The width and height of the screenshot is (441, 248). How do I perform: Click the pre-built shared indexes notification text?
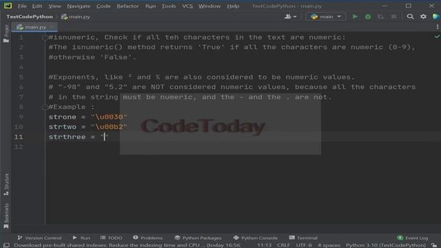click(127, 245)
